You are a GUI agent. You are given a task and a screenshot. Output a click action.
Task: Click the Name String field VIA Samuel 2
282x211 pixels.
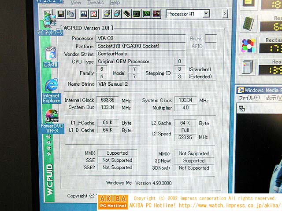156,84
